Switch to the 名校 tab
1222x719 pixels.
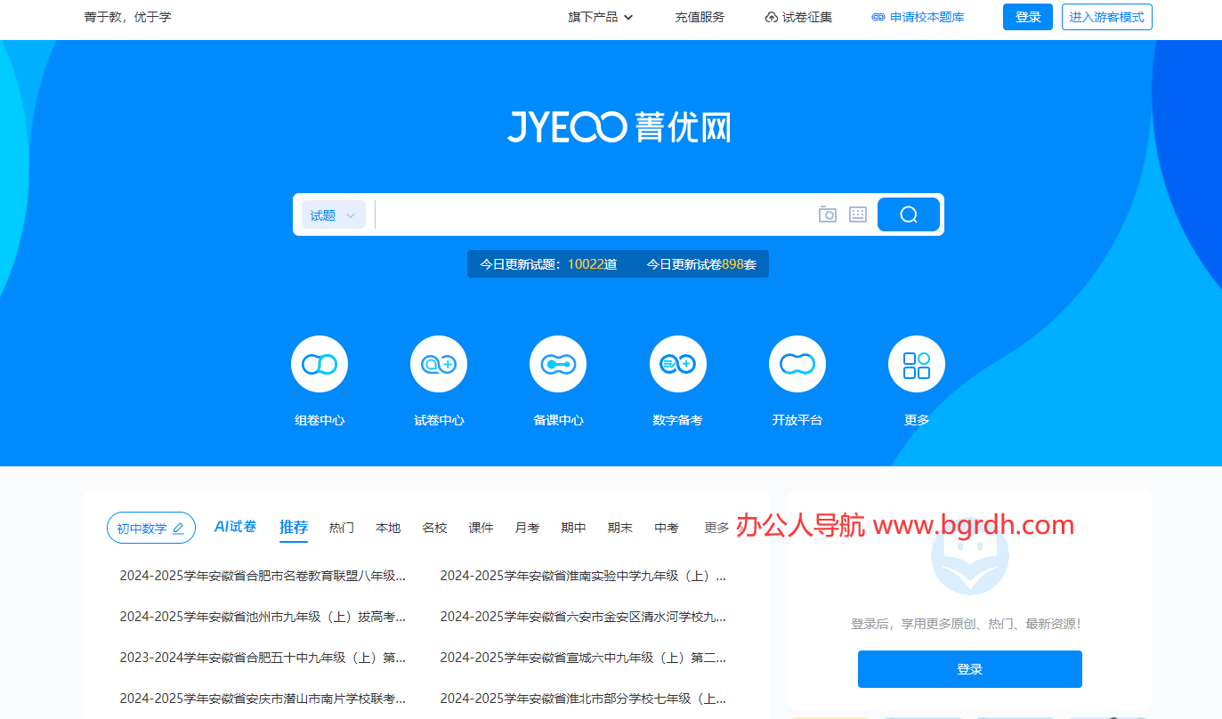pyautogui.click(x=434, y=528)
